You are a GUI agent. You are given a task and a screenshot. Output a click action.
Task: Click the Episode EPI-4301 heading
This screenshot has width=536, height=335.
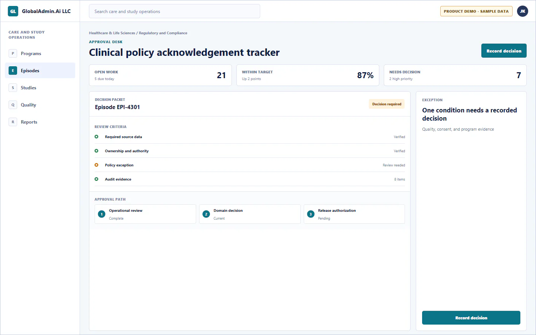tap(117, 107)
